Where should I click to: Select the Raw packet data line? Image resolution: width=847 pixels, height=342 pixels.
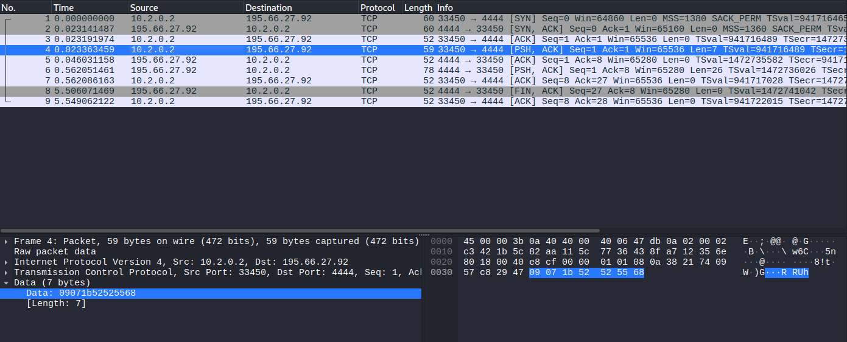pos(55,252)
